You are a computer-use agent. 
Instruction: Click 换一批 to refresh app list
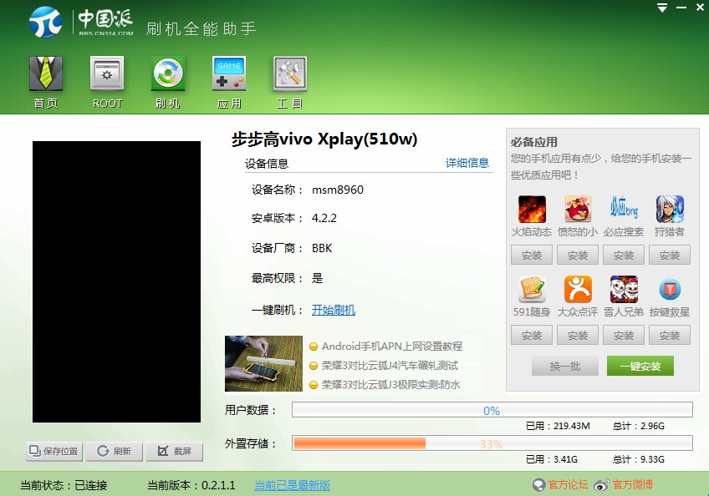coord(565,366)
